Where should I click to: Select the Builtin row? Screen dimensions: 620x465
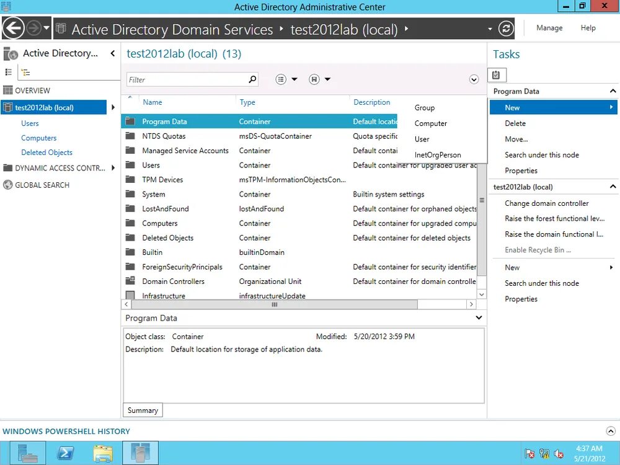(x=299, y=252)
